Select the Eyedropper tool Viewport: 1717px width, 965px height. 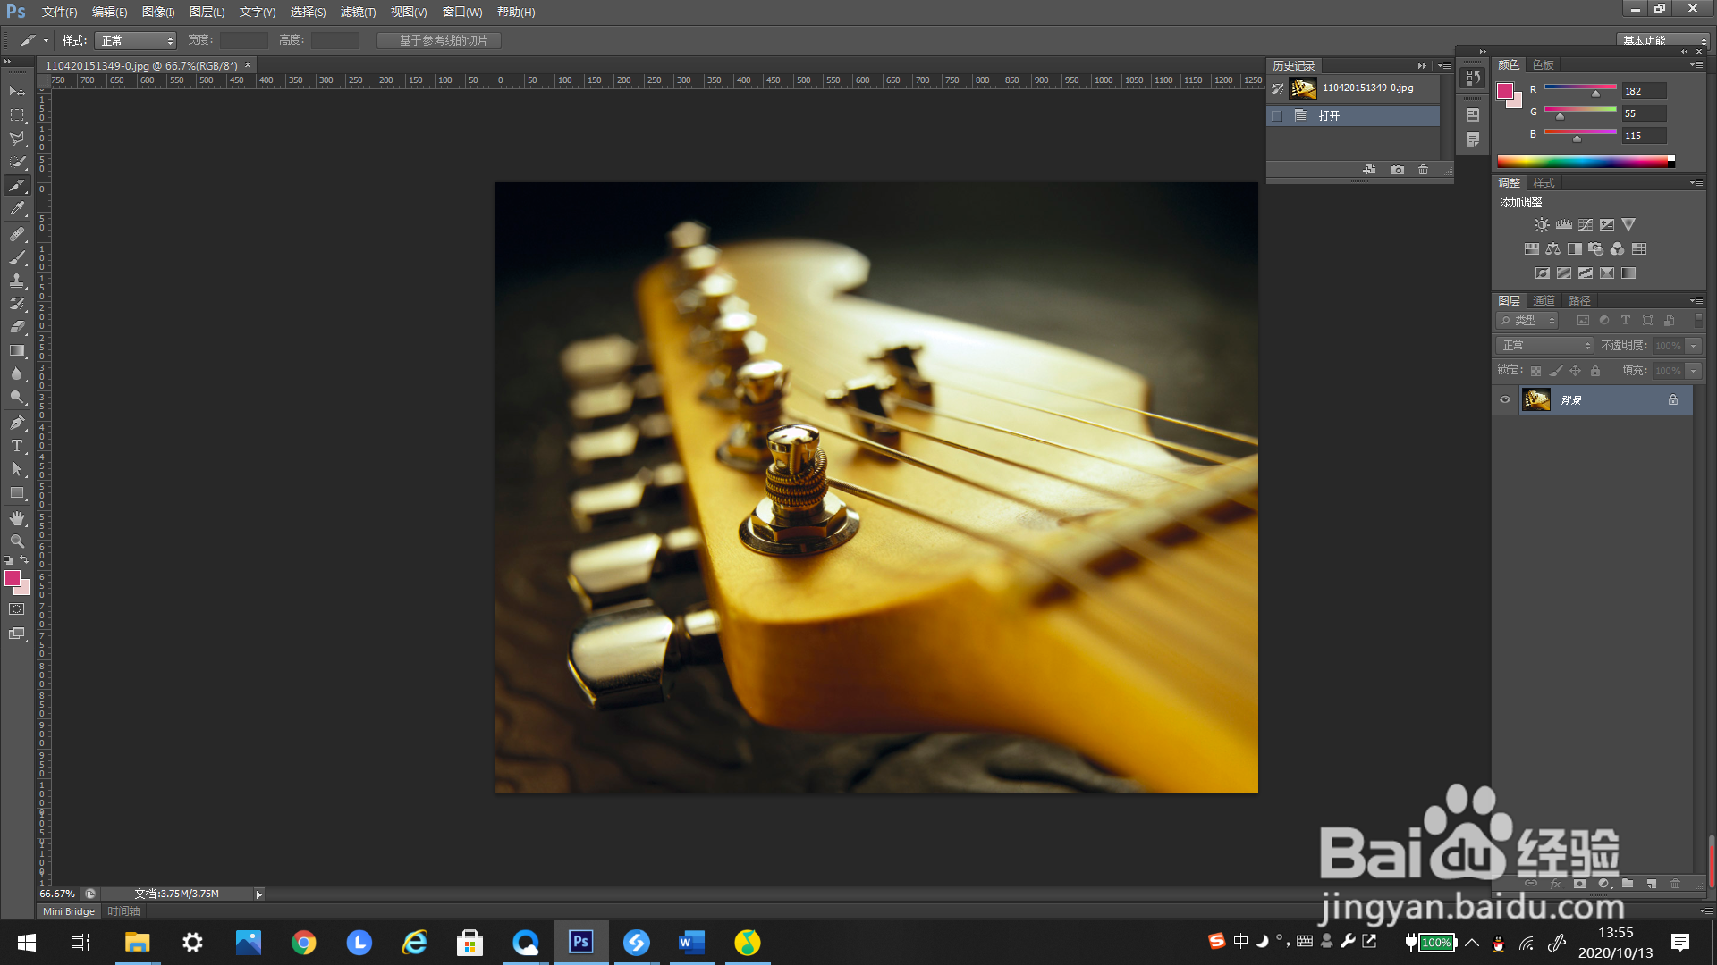coord(17,209)
